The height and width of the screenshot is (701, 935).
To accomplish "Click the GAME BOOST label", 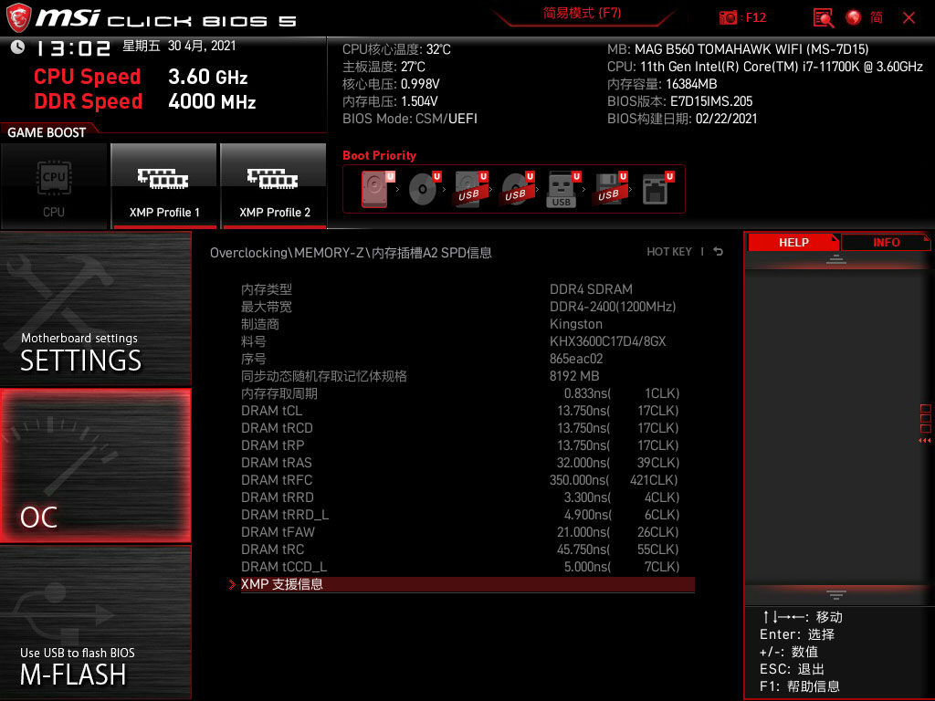I will coord(47,132).
